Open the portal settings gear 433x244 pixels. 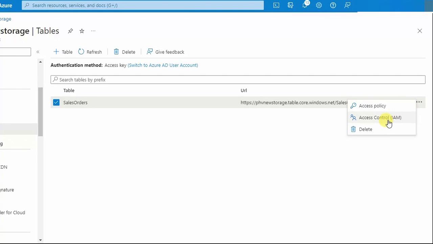pos(319,5)
